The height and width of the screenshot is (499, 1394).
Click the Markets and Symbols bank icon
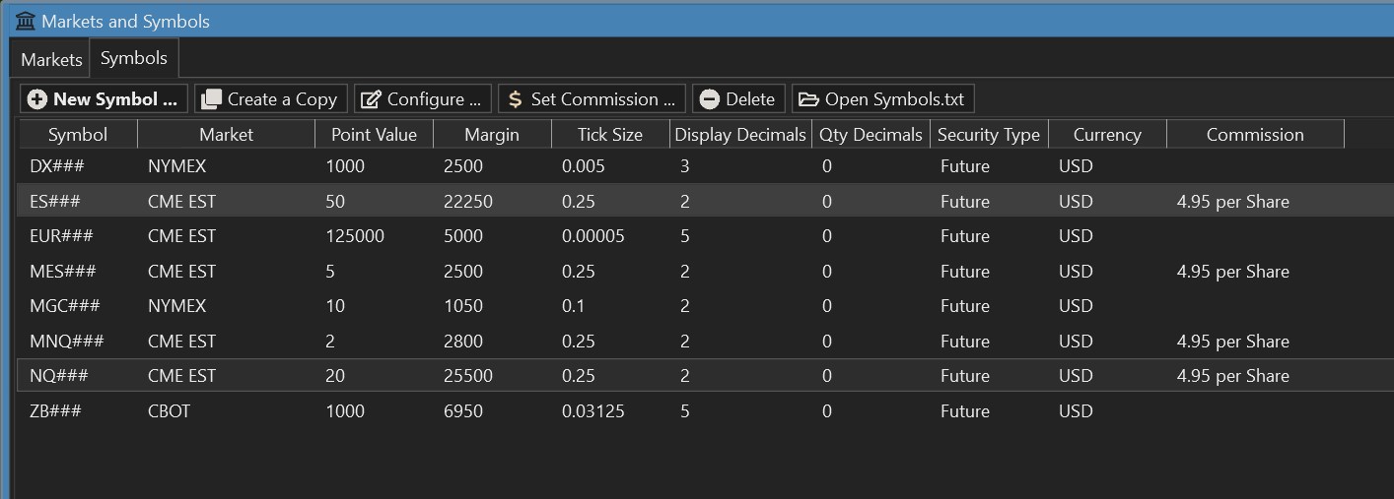click(x=26, y=21)
